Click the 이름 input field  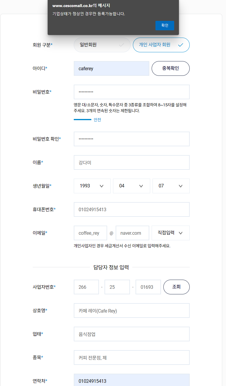click(131, 162)
